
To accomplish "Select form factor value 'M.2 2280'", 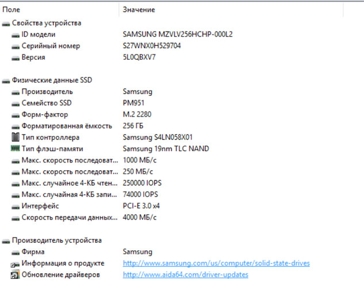I will [137, 114].
